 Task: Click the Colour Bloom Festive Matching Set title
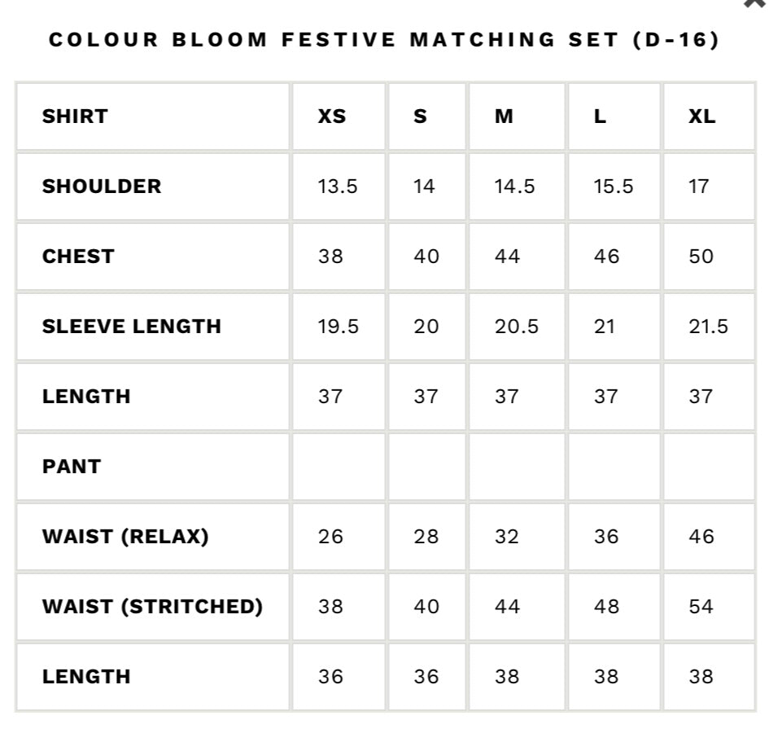pos(384,40)
